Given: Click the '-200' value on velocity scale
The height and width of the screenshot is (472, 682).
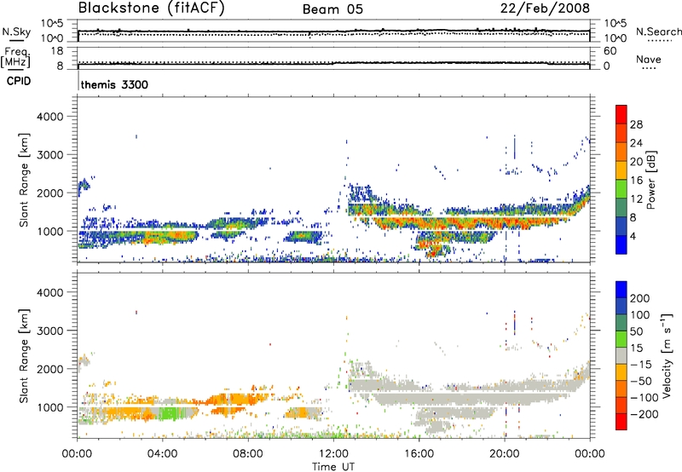Looking at the screenshot, I should (x=644, y=414).
